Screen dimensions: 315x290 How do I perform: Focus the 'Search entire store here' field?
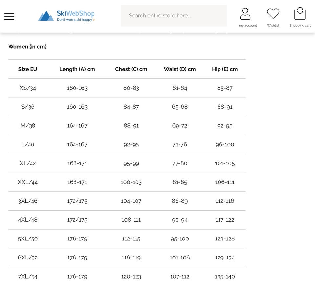click(x=174, y=16)
